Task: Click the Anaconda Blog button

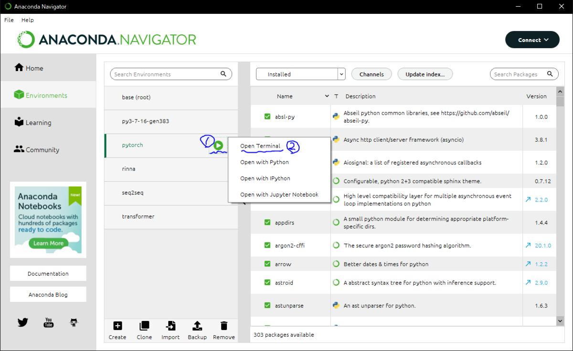Action: pyautogui.click(x=48, y=295)
